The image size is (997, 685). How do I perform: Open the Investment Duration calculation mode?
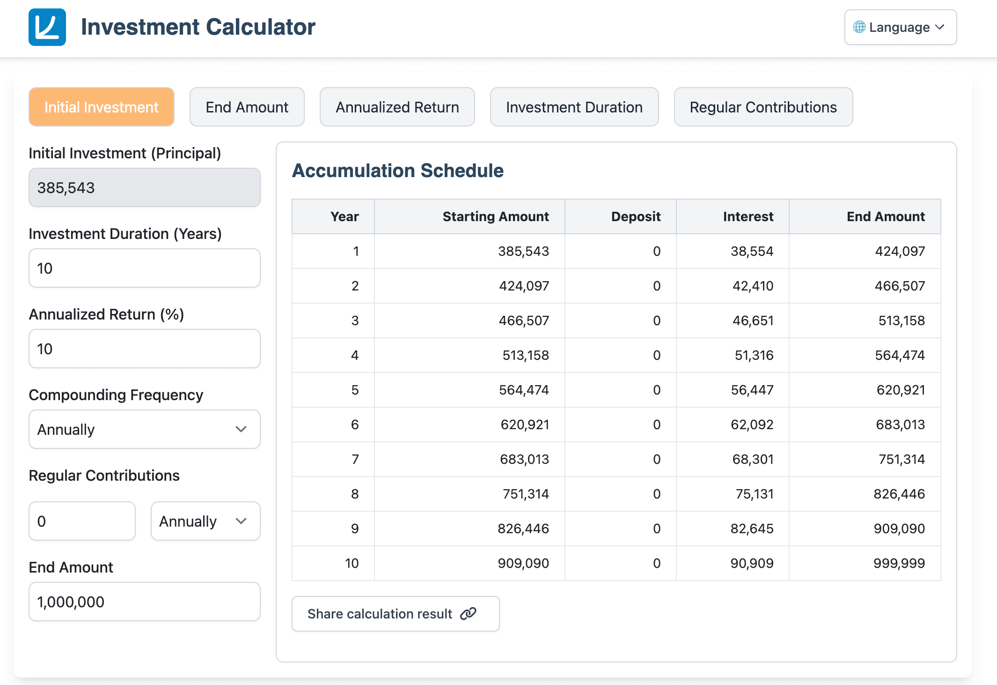(574, 107)
